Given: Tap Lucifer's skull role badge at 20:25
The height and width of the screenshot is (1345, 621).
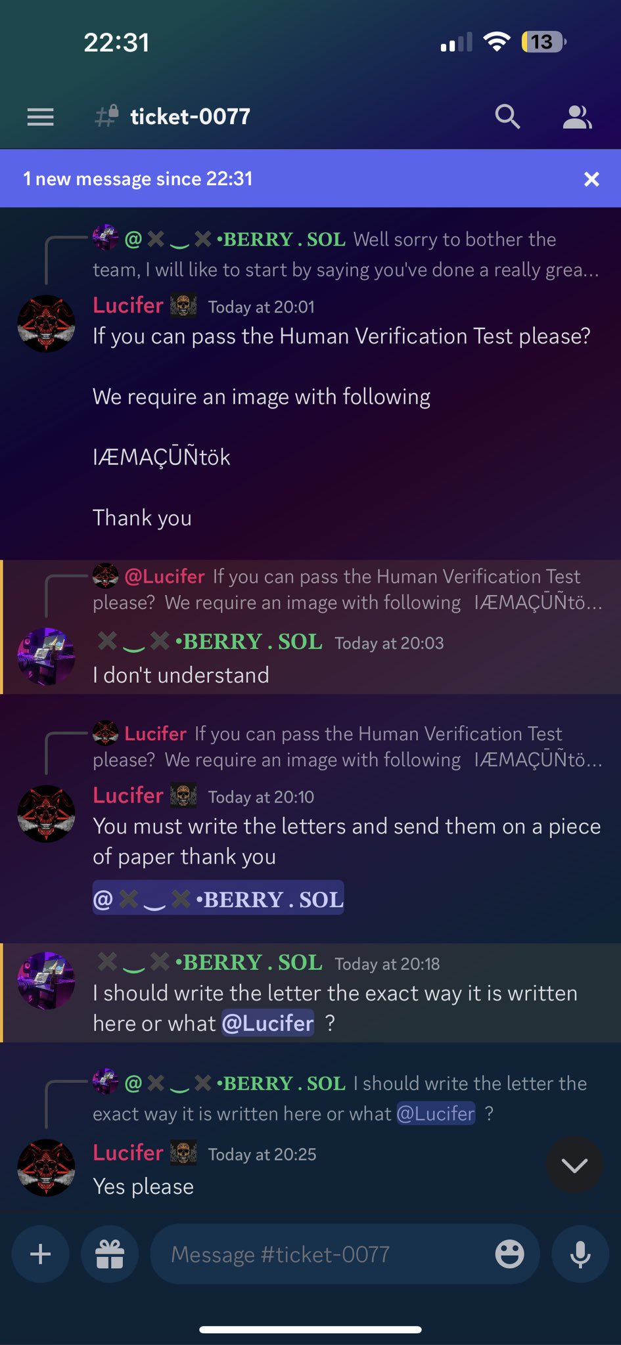Looking at the screenshot, I should (x=183, y=1153).
